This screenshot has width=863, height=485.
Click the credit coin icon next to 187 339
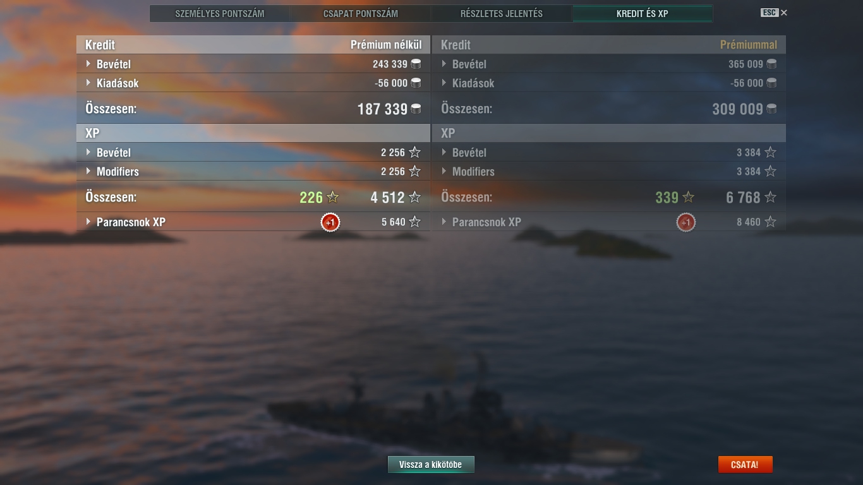416,109
